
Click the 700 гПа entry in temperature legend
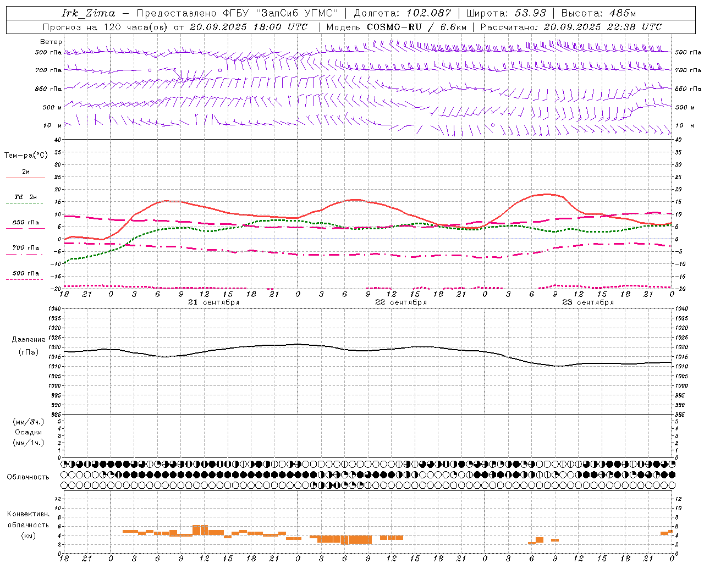[26, 248]
